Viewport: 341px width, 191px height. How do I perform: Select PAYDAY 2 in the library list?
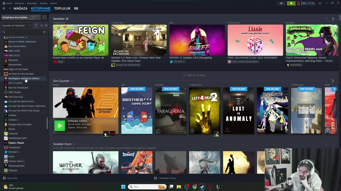14,152
